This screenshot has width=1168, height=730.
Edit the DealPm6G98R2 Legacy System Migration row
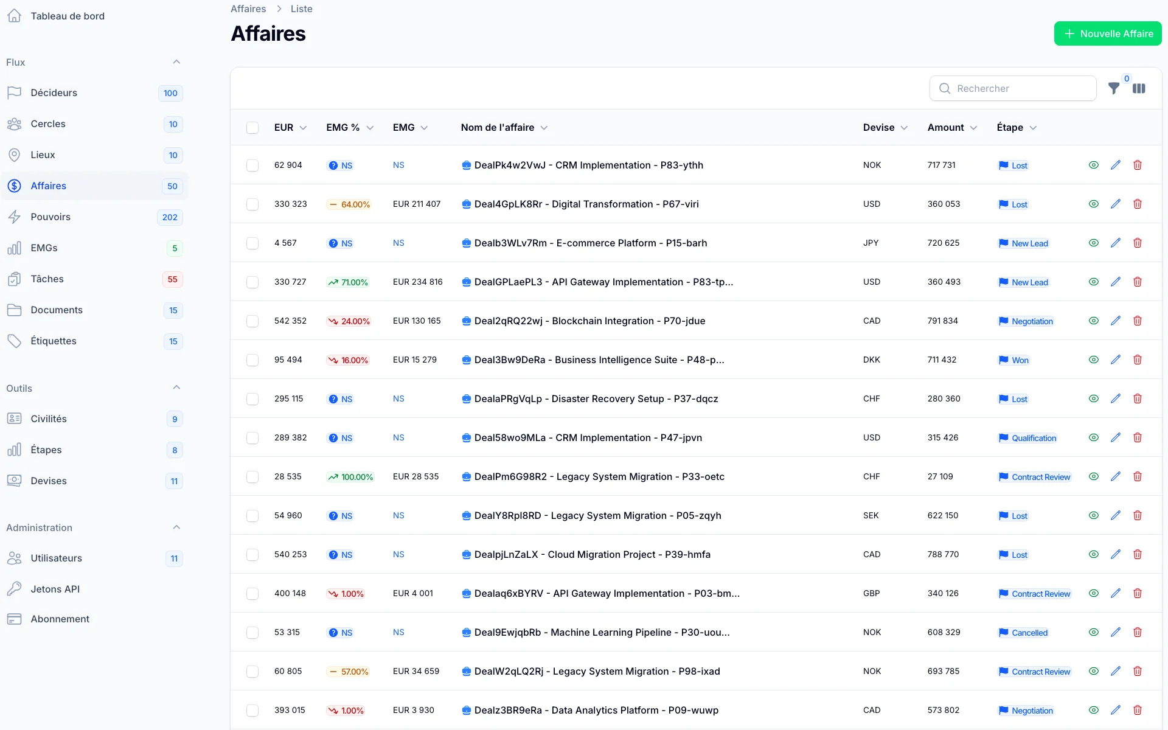[x=1115, y=476]
